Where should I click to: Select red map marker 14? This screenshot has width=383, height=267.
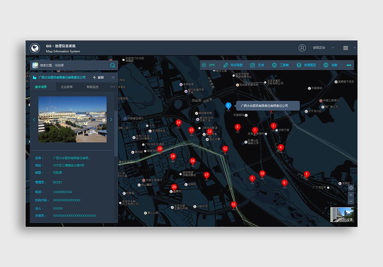tap(178, 123)
